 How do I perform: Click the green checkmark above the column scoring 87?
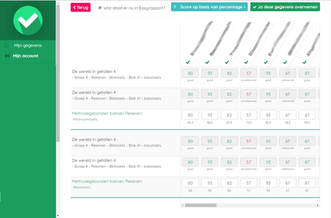coord(304,62)
